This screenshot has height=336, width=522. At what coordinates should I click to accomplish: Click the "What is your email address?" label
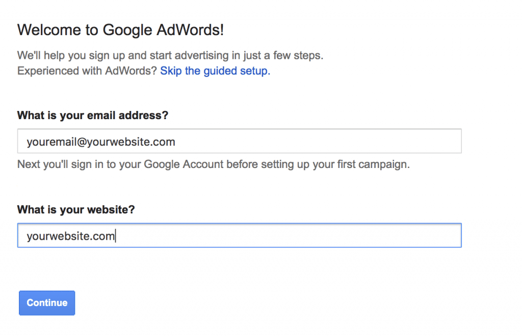point(93,116)
